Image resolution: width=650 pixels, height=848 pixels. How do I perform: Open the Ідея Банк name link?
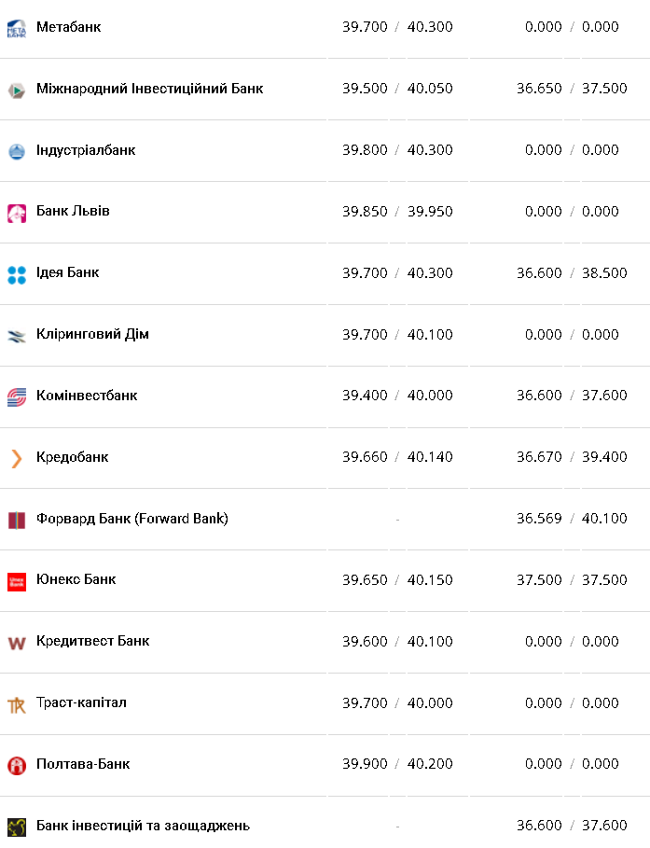(67, 272)
